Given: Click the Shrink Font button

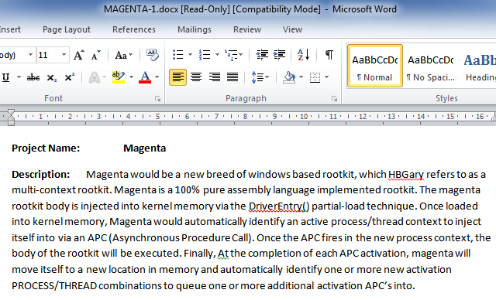Looking at the screenshot, I should (x=95, y=55).
